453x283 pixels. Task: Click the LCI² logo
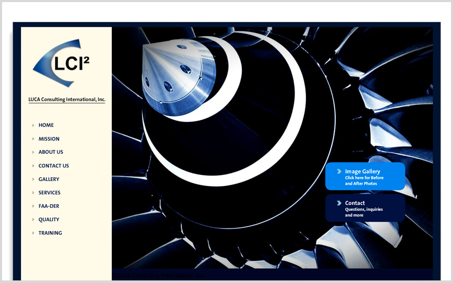(x=61, y=63)
